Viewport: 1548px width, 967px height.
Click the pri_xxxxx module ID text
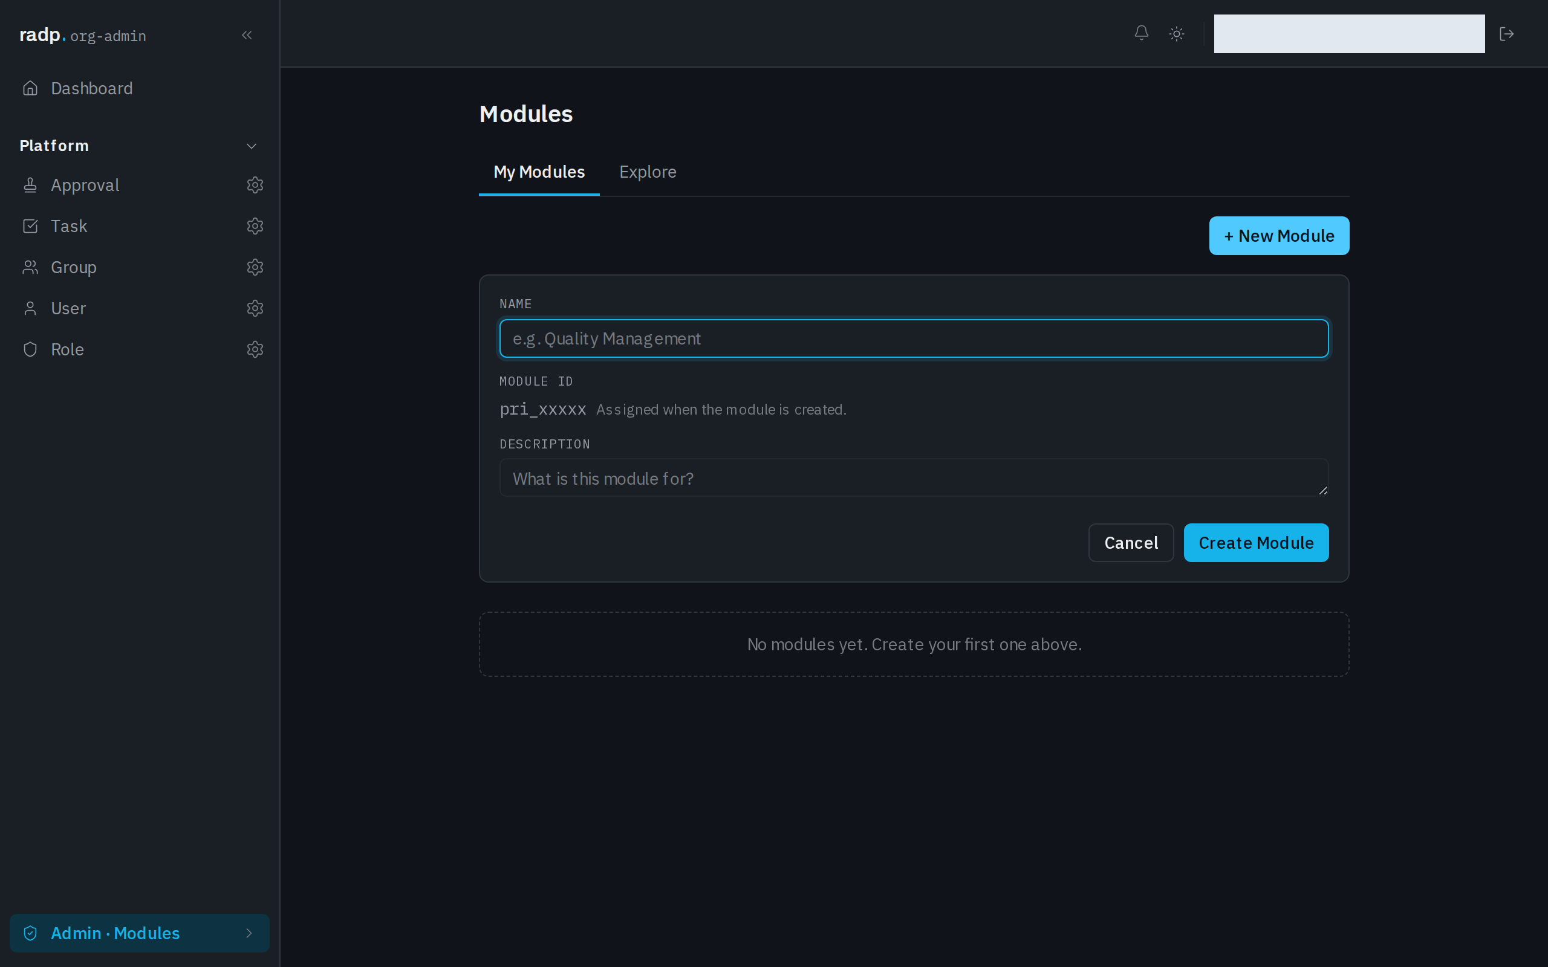542,409
